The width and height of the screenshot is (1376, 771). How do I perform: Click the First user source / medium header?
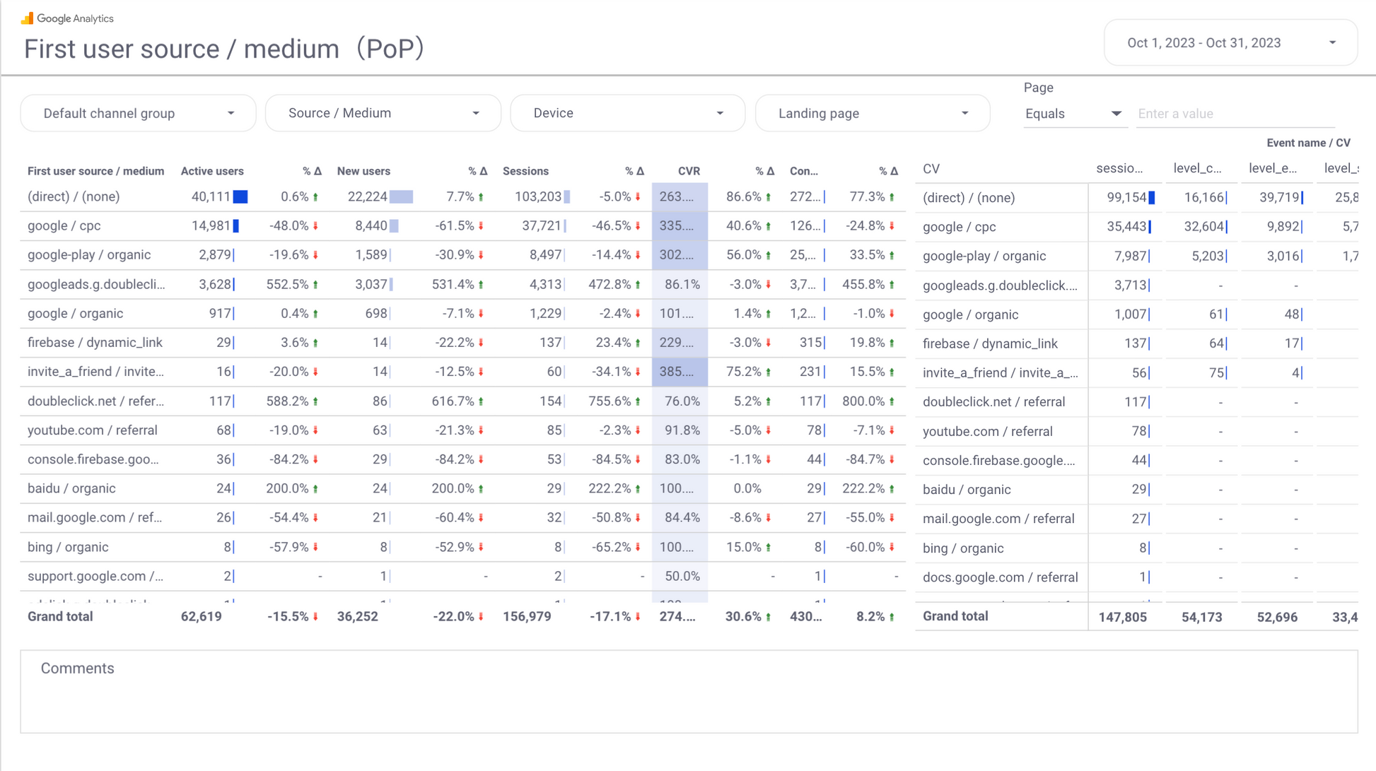coord(95,171)
